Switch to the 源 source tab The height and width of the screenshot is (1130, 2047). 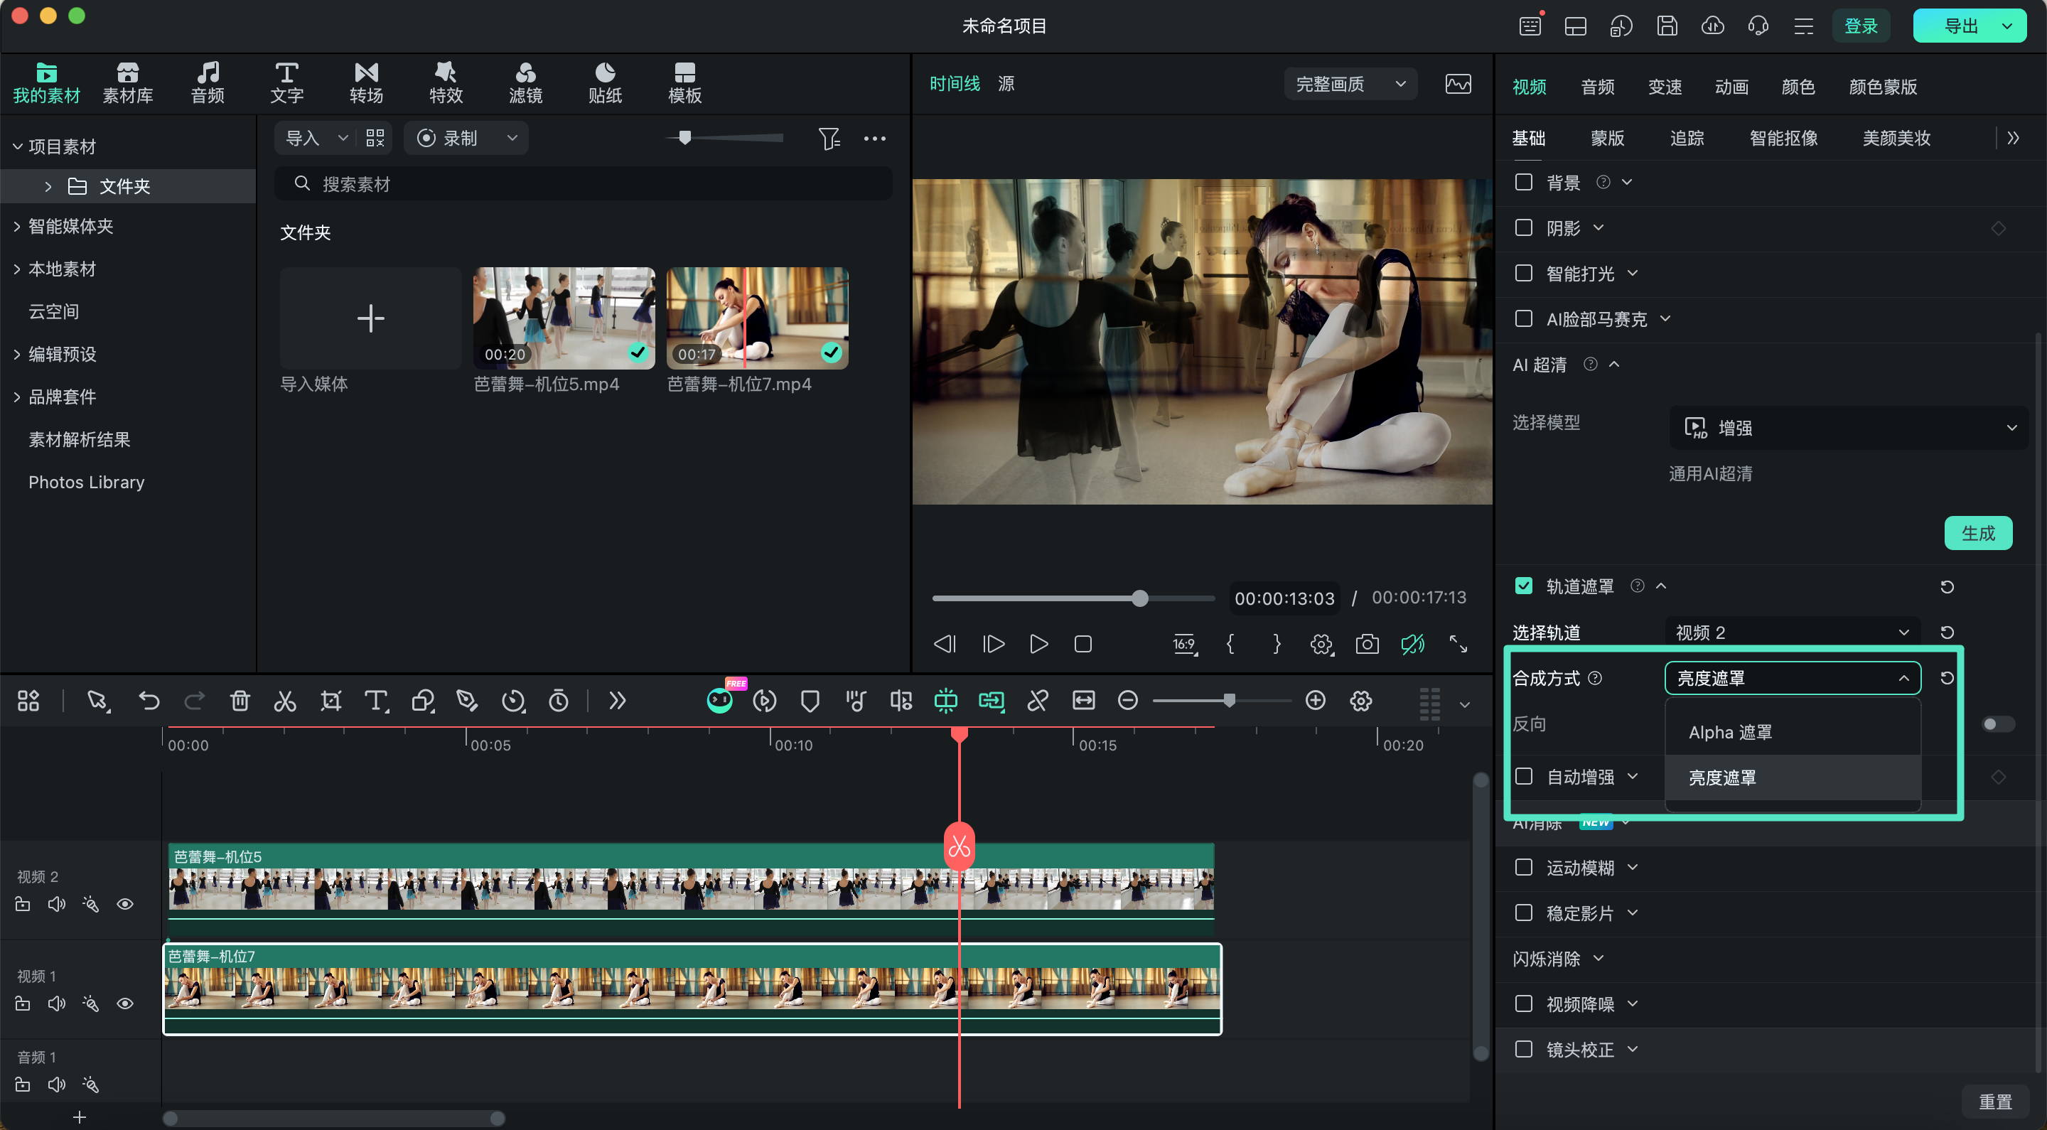1006,83
